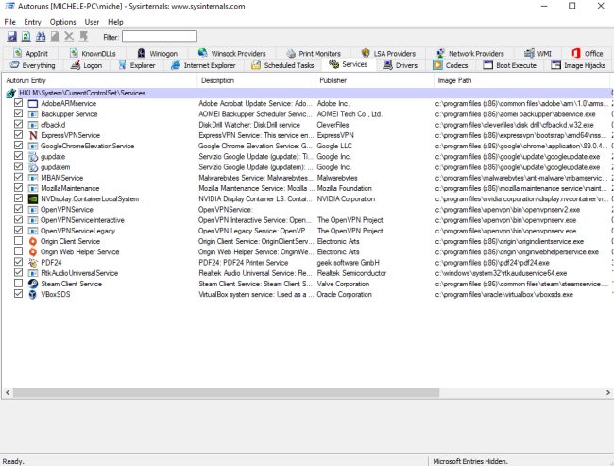Click the horizontal scrollbar thumb
Screen dimensions: 614x466
coord(226,392)
